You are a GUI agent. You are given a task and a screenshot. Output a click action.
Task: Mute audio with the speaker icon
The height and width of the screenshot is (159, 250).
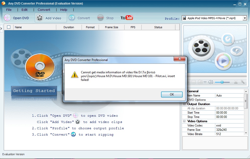tap(211, 82)
